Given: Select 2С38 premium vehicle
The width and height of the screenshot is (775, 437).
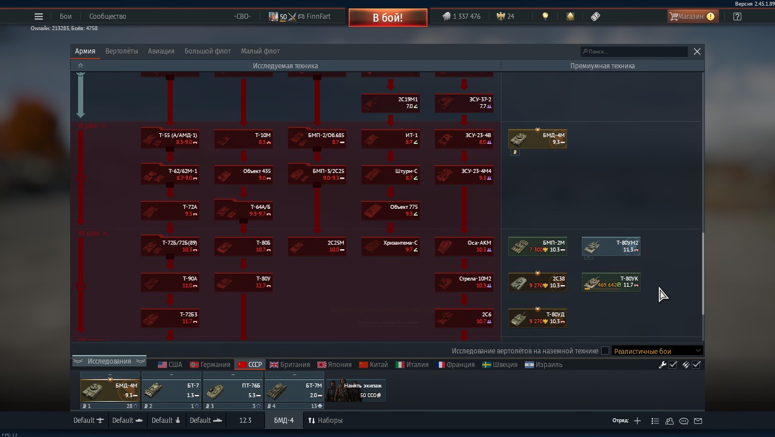Looking at the screenshot, I should 537,282.
